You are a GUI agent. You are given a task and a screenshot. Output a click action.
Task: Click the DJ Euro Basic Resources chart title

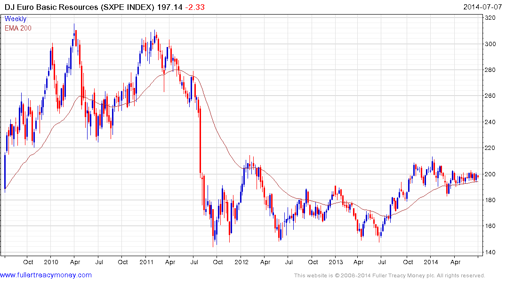(80, 7)
